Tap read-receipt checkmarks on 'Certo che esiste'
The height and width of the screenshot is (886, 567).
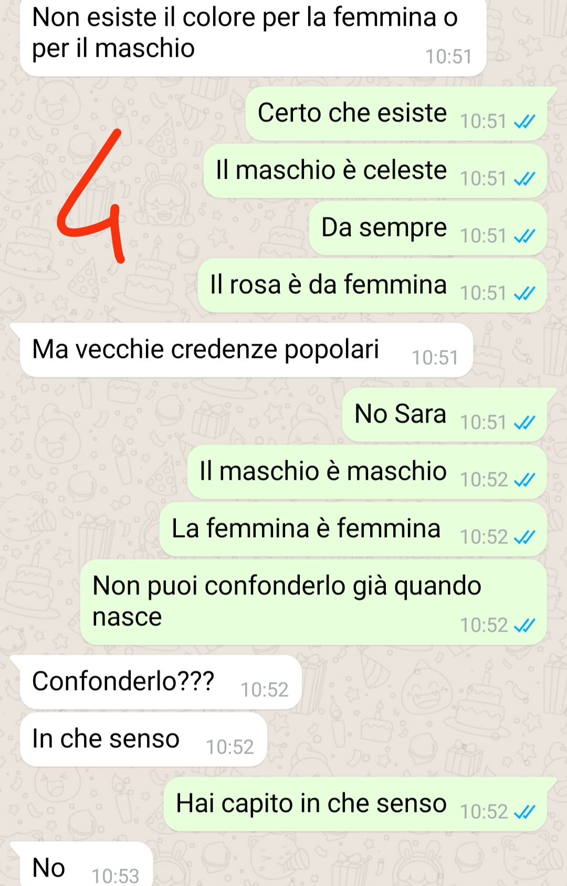coord(524,122)
